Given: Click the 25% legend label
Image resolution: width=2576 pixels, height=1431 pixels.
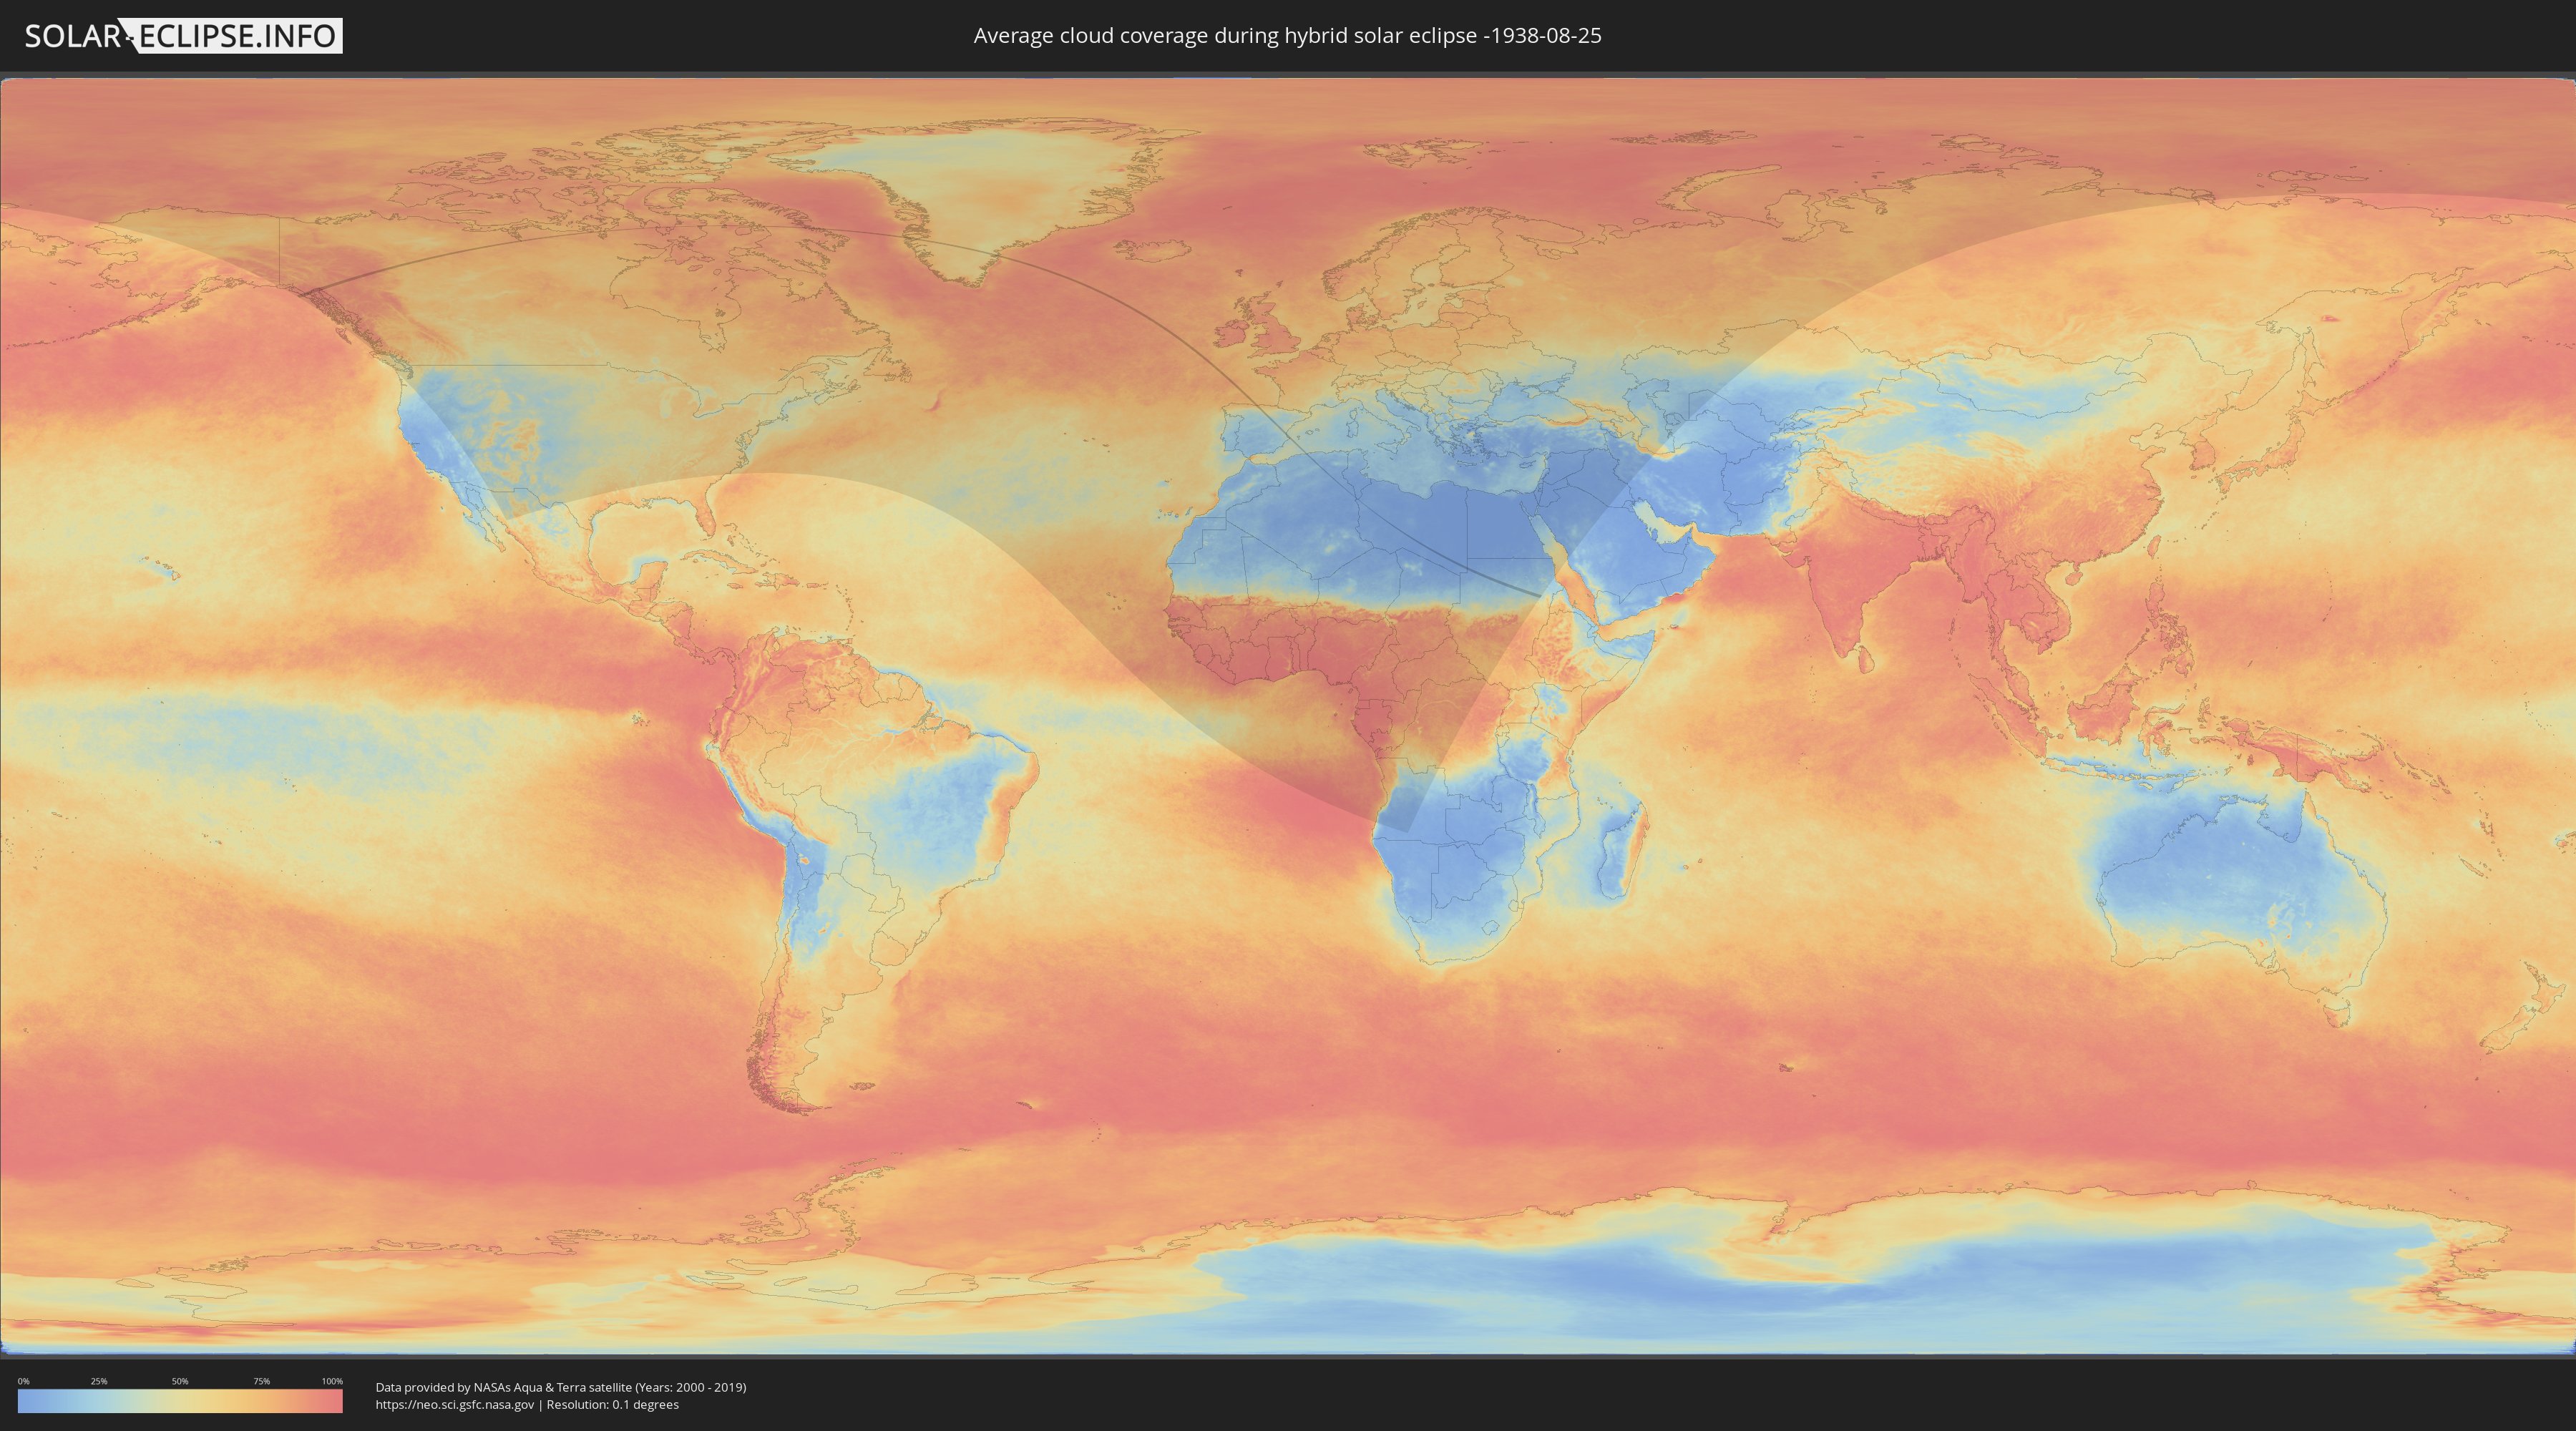Looking at the screenshot, I should click(x=99, y=1381).
